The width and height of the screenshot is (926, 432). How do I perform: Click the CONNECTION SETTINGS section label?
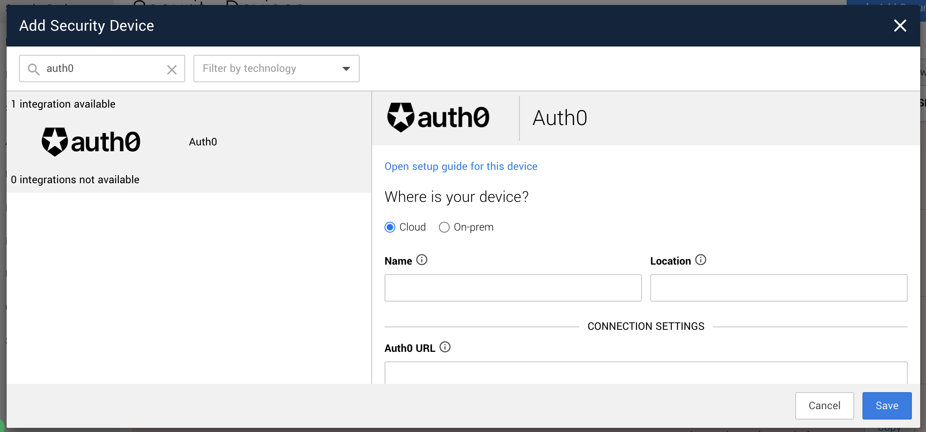pyautogui.click(x=646, y=326)
